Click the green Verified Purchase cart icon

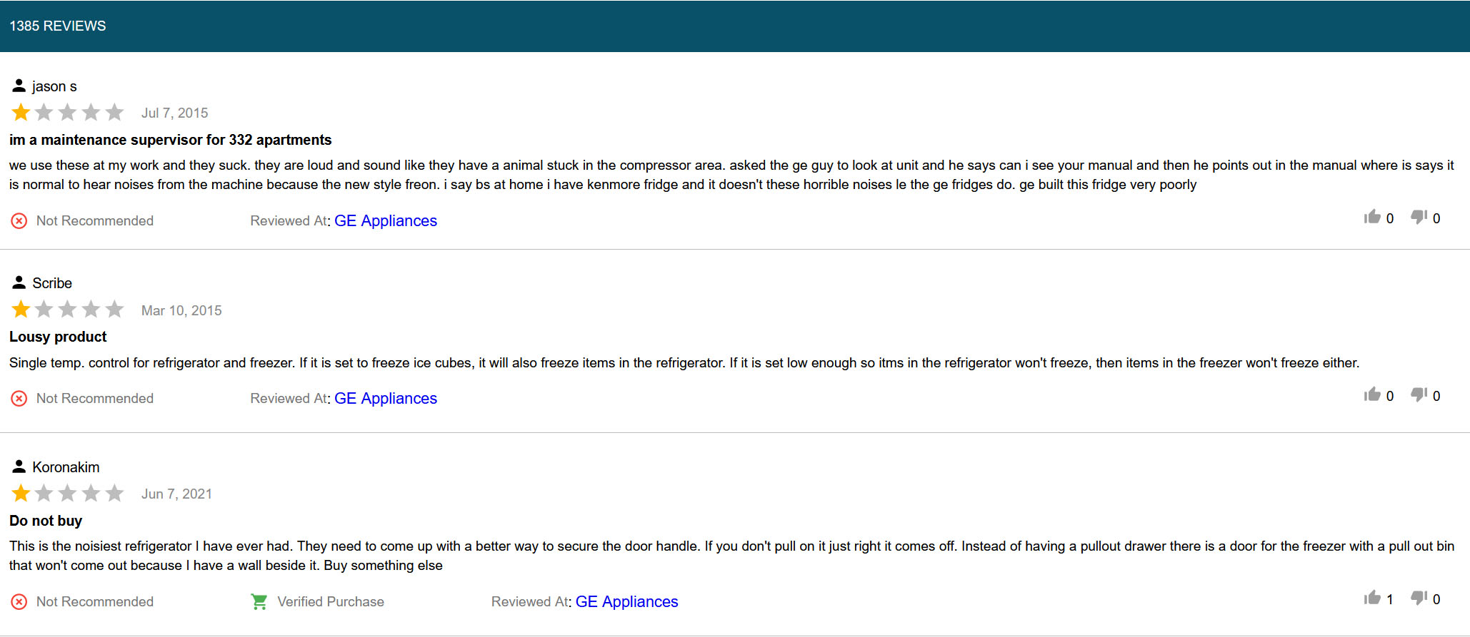click(259, 602)
